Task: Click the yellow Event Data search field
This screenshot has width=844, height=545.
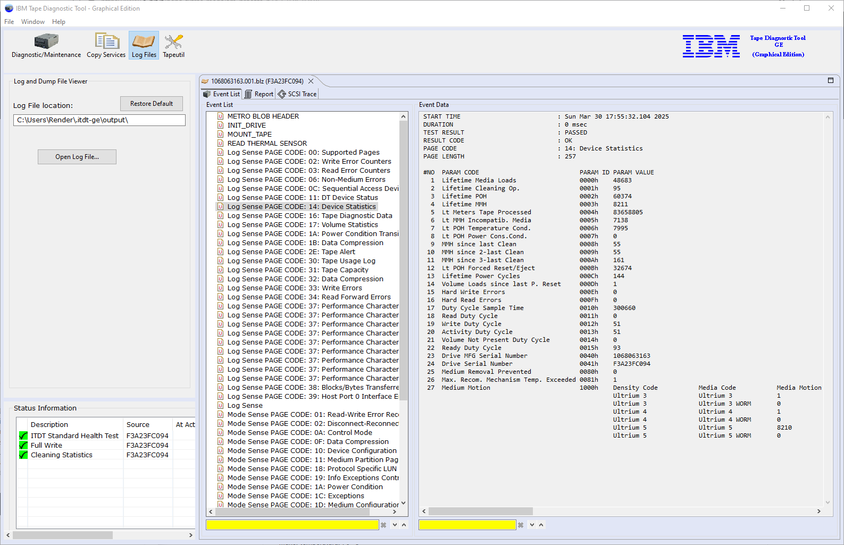Action: 467,525
